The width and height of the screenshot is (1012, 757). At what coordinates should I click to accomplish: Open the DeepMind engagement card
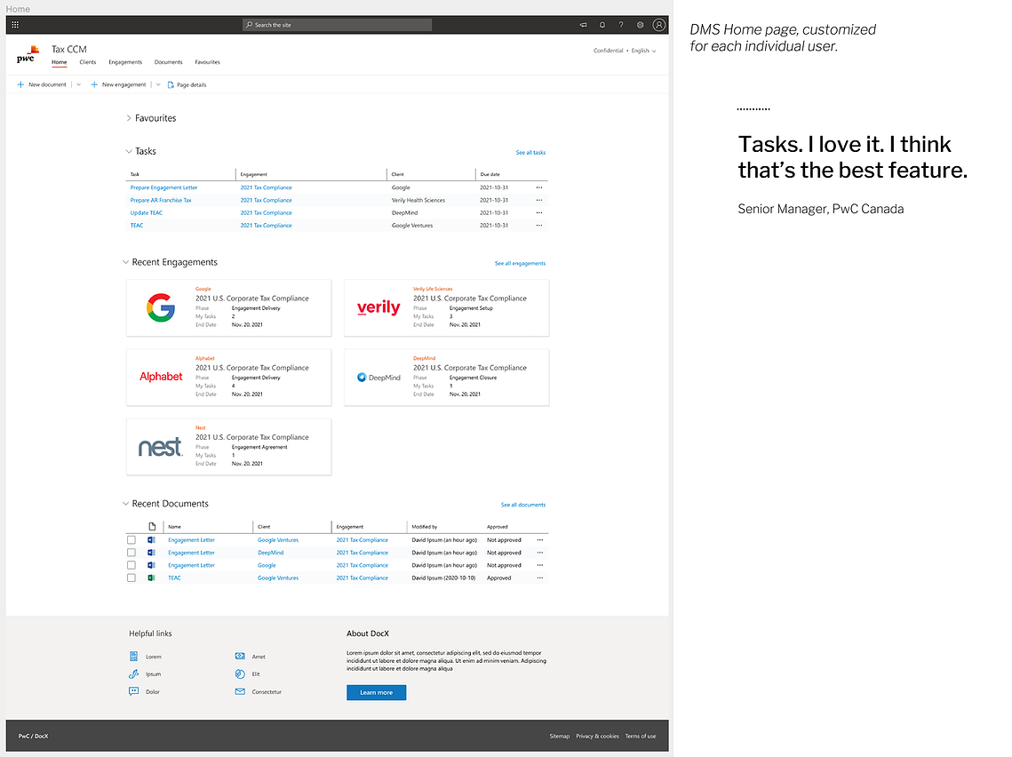pos(447,378)
